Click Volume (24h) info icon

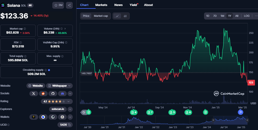click(62, 29)
